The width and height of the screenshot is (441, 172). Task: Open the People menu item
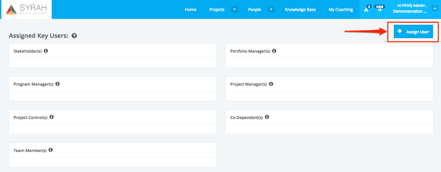click(255, 10)
